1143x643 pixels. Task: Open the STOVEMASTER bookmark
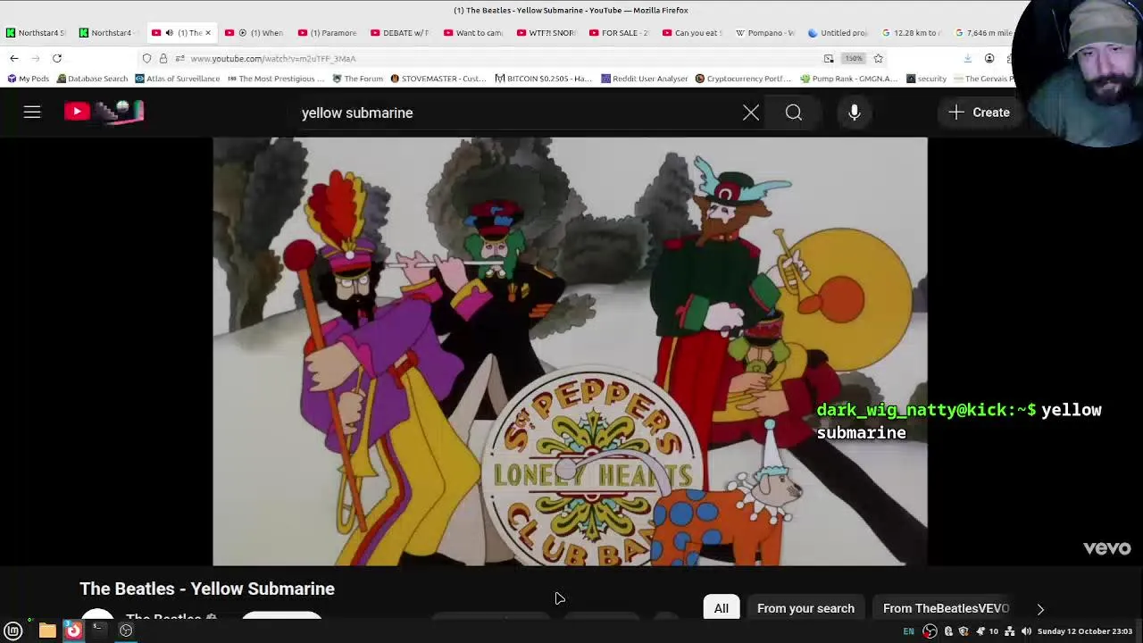(438, 79)
